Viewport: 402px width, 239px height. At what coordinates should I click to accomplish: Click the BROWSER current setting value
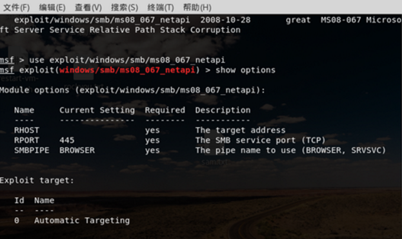(77, 150)
